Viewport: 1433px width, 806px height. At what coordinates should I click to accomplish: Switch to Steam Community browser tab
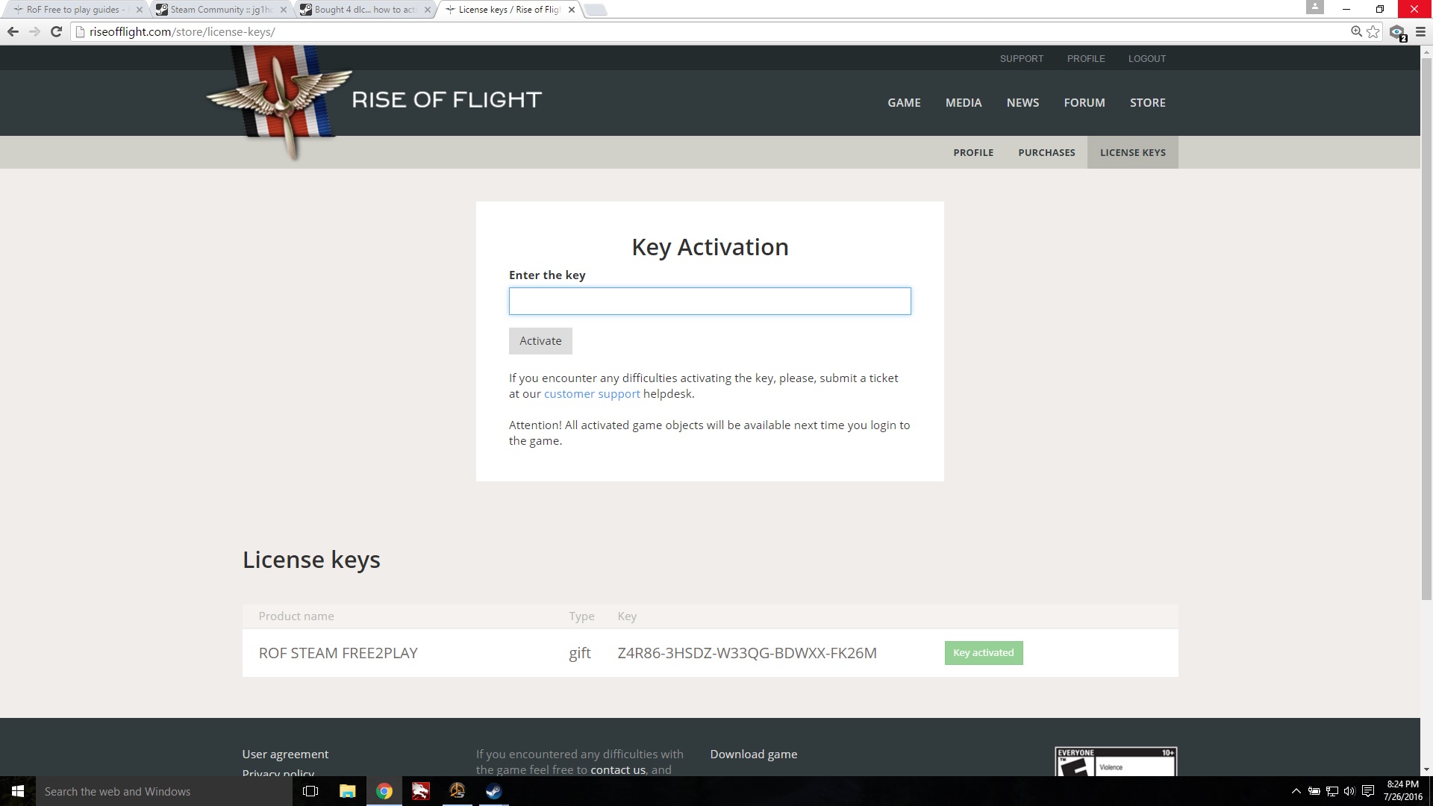click(220, 10)
